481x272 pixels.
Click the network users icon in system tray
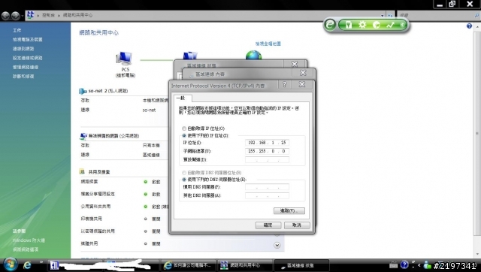(x=427, y=264)
